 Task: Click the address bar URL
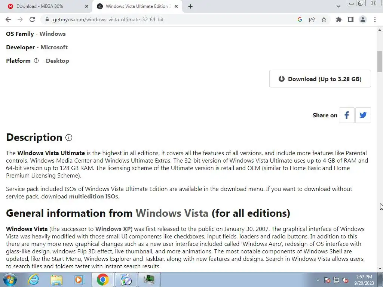click(108, 19)
